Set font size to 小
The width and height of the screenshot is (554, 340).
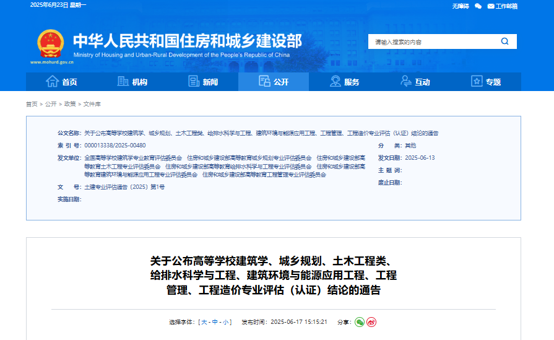pyautogui.click(x=225, y=322)
